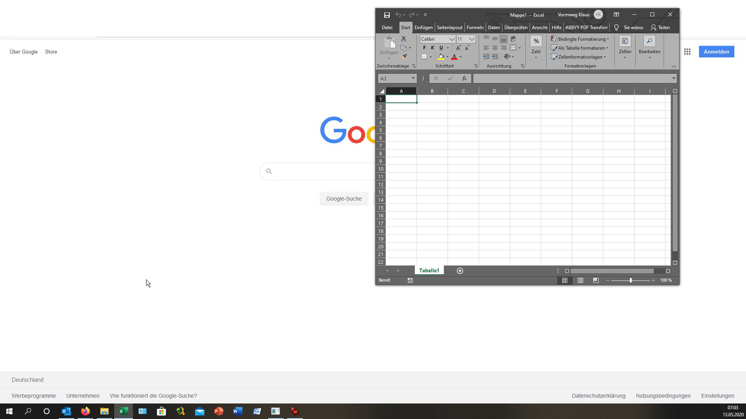Open the Name Box A1 dropdown
Image resolution: width=746 pixels, height=419 pixels.
pos(413,78)
